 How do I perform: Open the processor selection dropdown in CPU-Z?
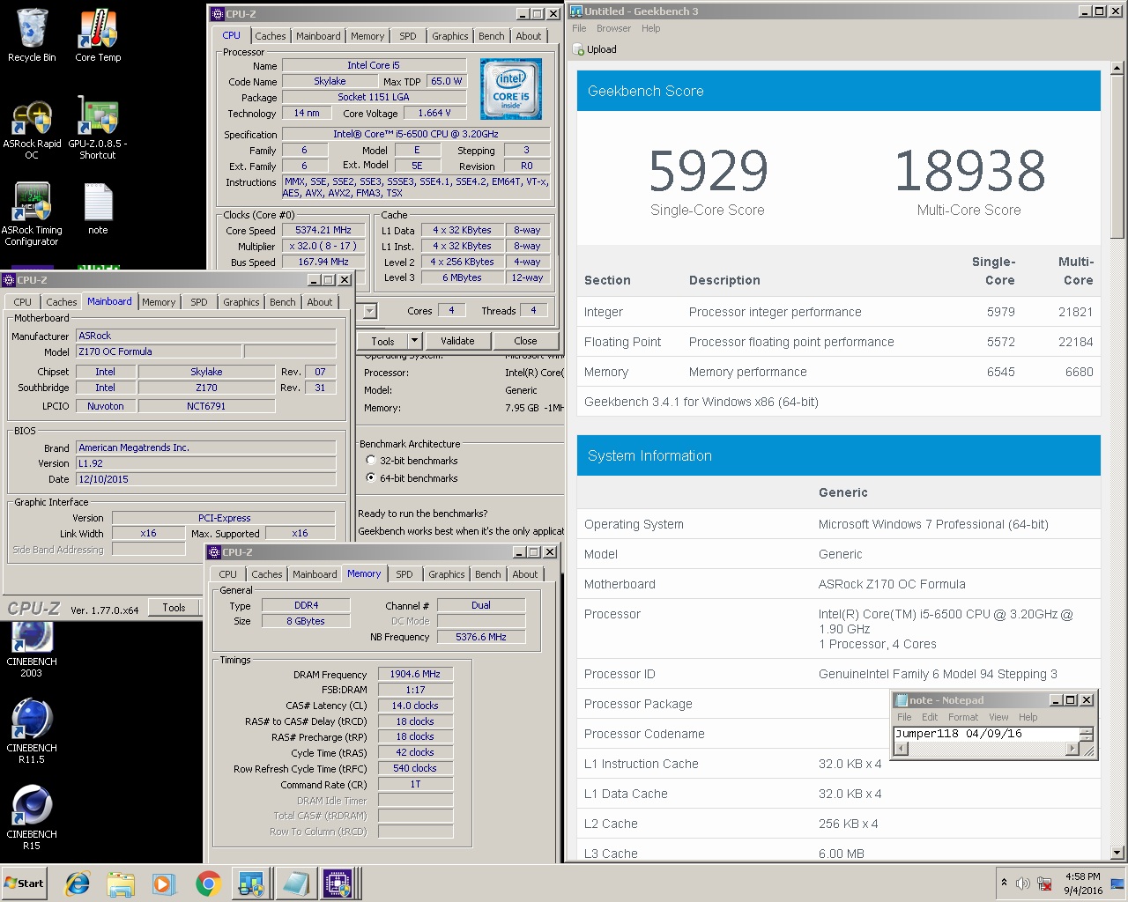369,311
